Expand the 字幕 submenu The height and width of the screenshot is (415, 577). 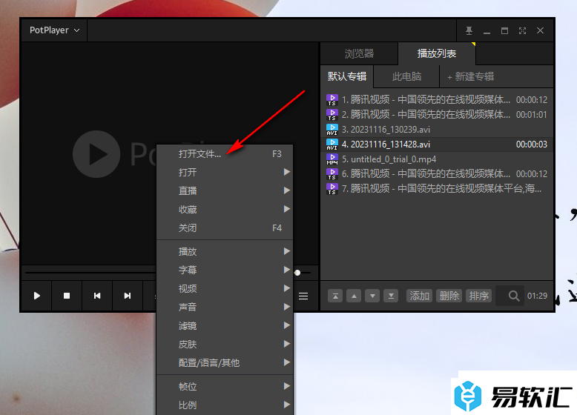(225, 270)
